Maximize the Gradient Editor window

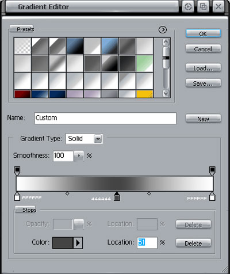pyautogui.click(x=203, y=7)
